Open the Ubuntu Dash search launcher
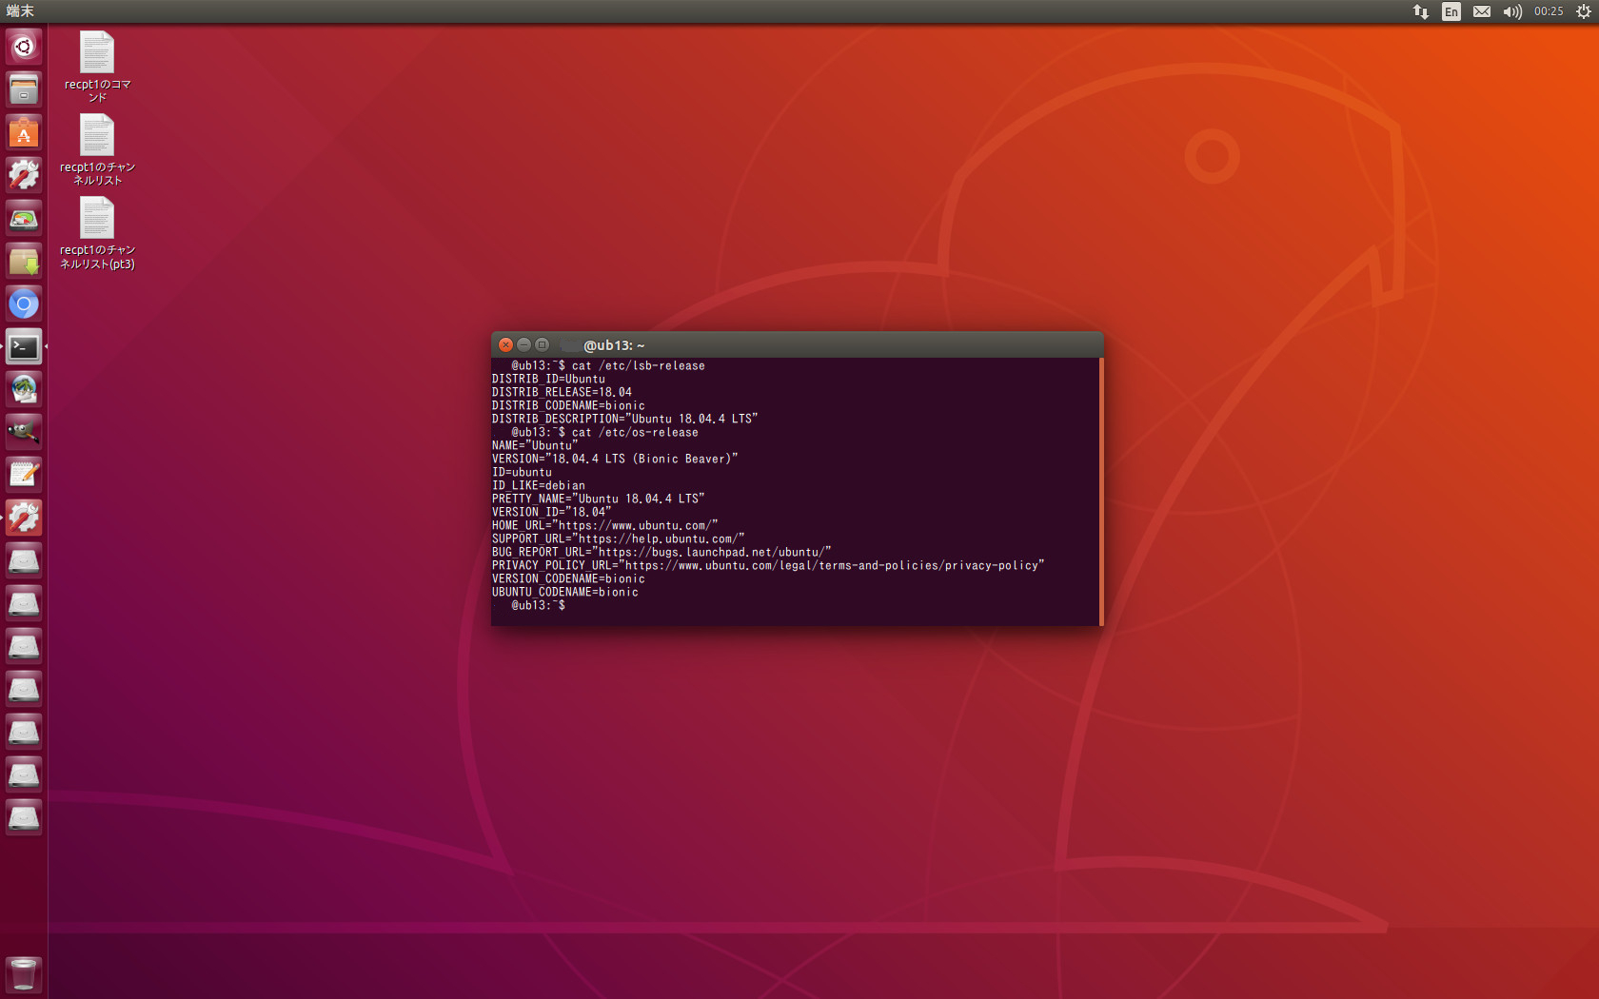Screen dimensions: 1599x999 point(24,47)
